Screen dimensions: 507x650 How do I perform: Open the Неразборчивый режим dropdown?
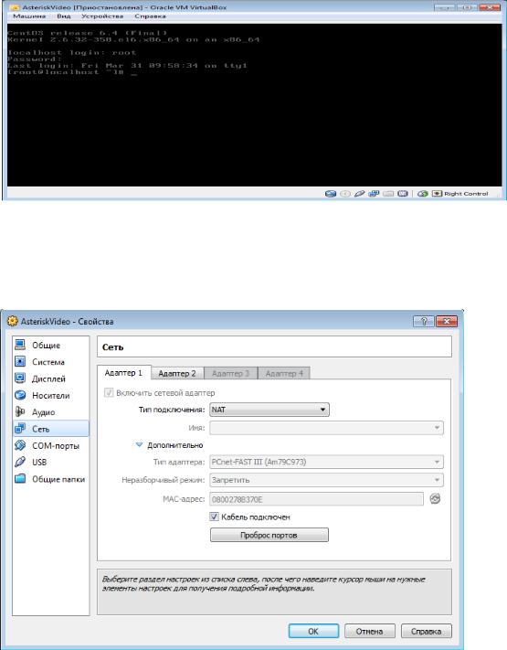pos(326,480)
